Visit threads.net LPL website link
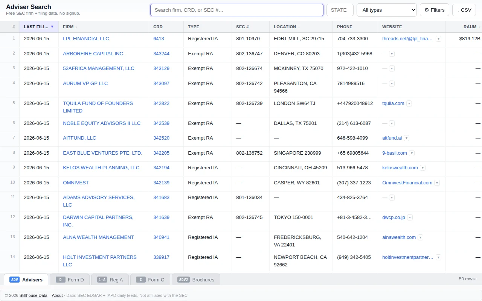482x301 pixels. point(407,39)
